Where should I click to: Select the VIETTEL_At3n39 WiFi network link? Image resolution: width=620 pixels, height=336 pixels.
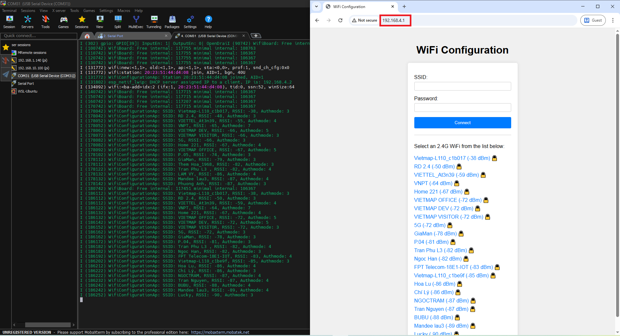click(446, 175)
